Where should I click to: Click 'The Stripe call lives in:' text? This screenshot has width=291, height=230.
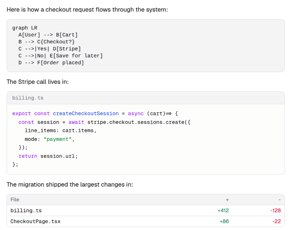tap(38, 82)
